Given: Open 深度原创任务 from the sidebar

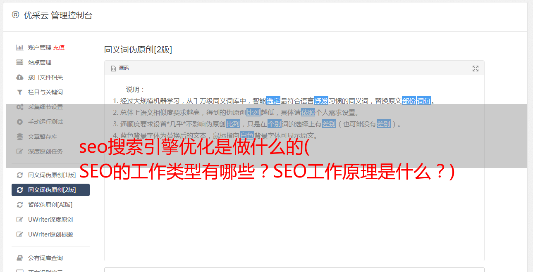Looking at the screenshot, I should tap(45, 151).
